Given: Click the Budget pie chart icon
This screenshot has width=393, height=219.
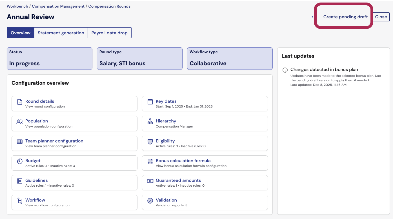Looking at the screenshot, I should click(20, 161).
